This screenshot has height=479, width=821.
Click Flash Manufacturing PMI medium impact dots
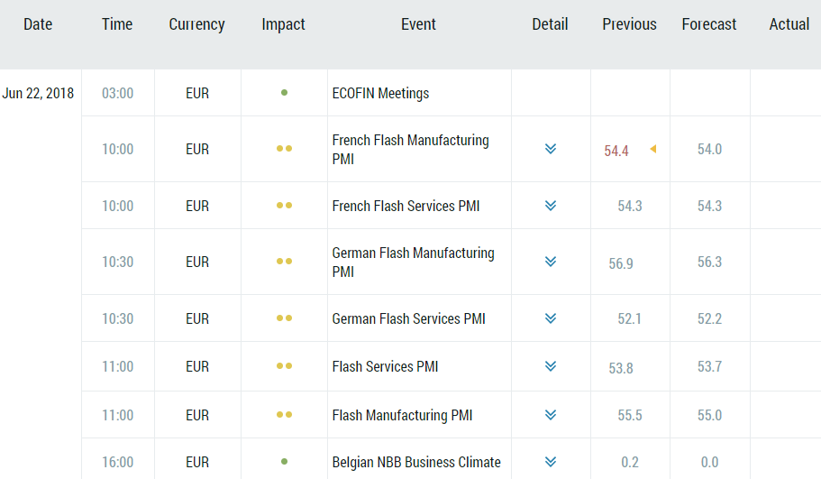point(284,415)
